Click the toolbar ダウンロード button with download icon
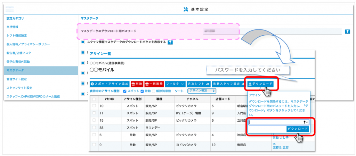The image size is (356, 156). point(260,84)
